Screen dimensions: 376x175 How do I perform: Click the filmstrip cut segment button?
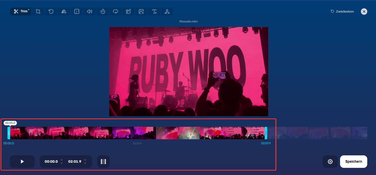tap(103, 161)
